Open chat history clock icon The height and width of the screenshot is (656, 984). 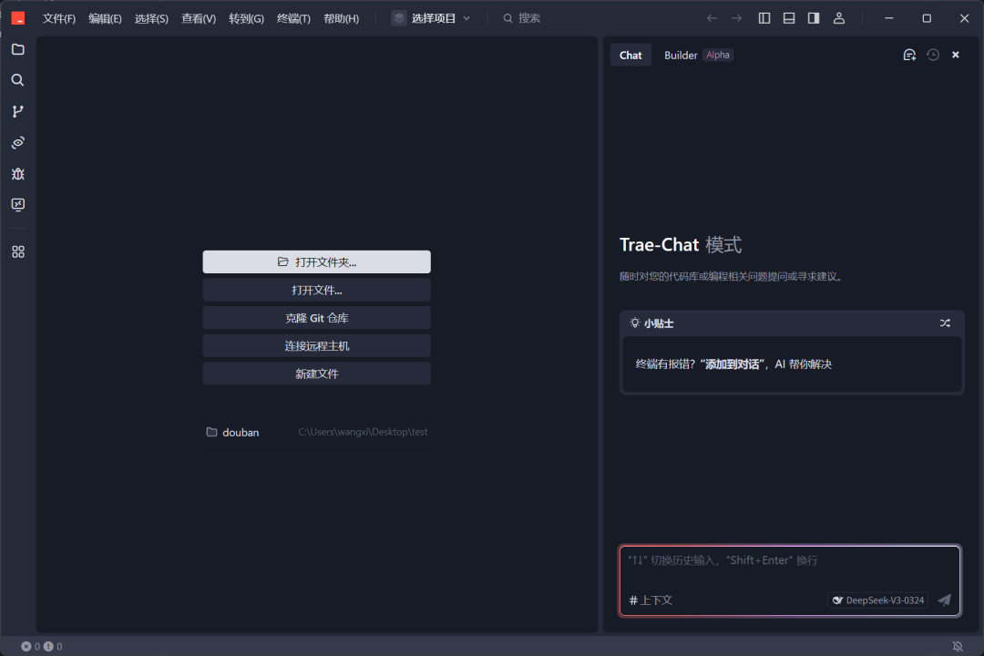[933, 56]
